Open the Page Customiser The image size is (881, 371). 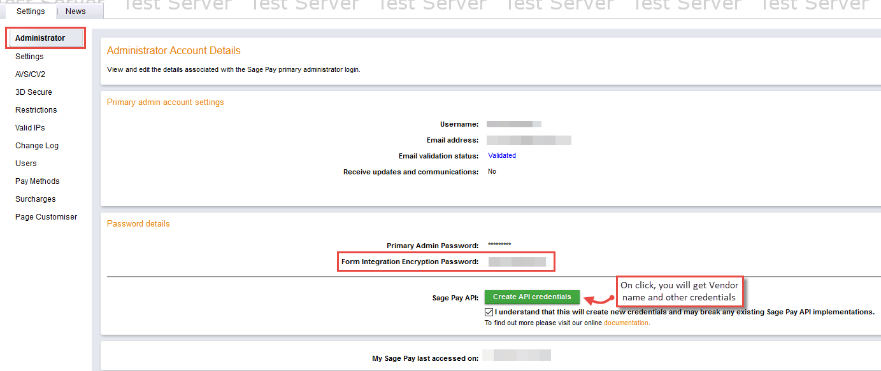47,217
